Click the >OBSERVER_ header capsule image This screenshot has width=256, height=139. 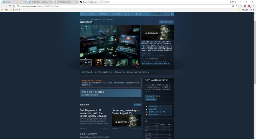[158, 33]
